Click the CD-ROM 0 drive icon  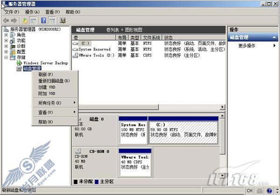[x=78, y=152]
